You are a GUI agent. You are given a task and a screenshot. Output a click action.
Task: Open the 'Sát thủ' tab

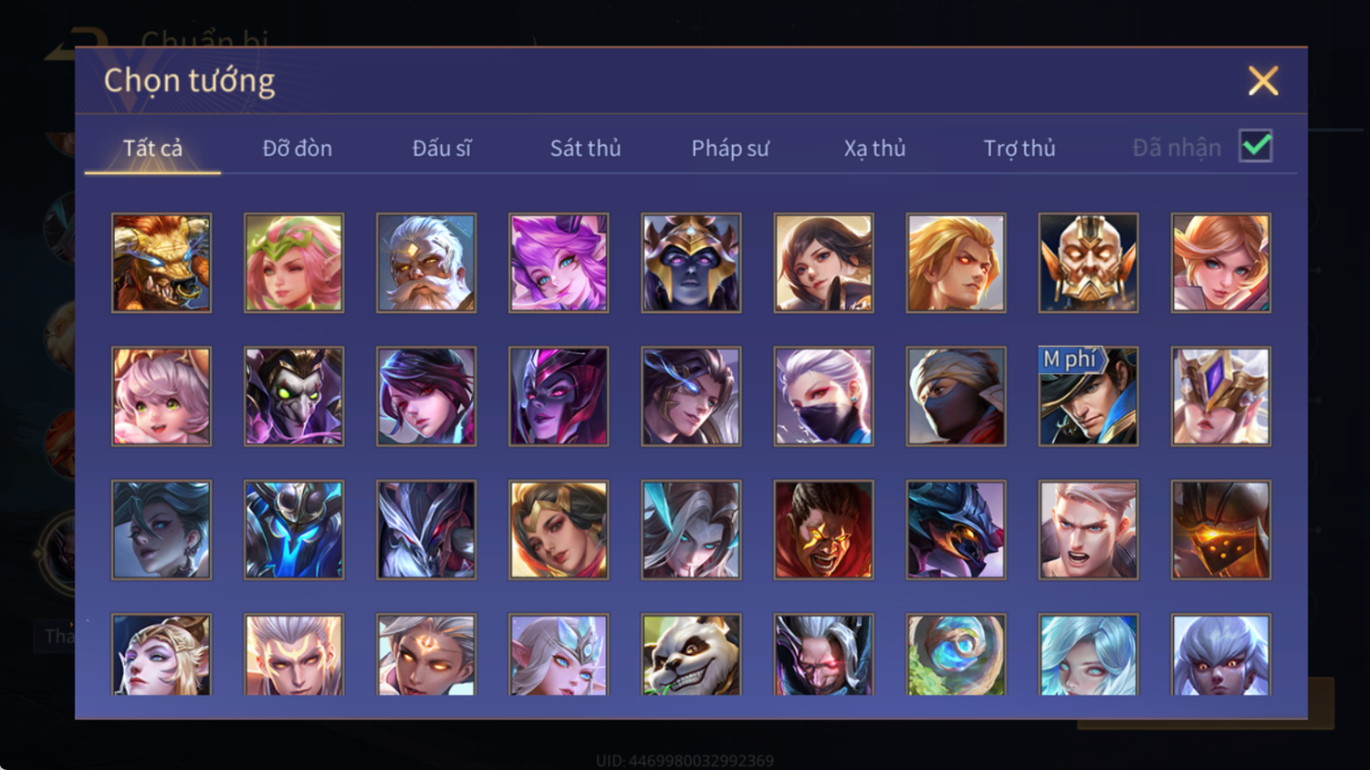tap(586, 148)
